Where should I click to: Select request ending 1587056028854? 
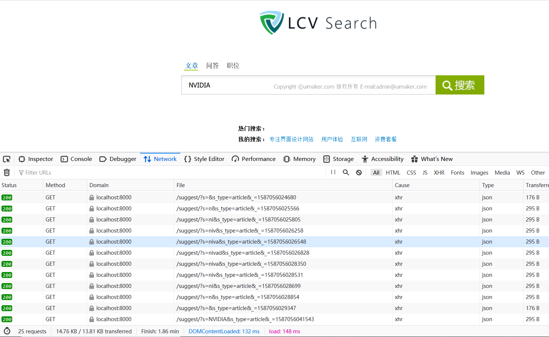[x=274, y=297]
